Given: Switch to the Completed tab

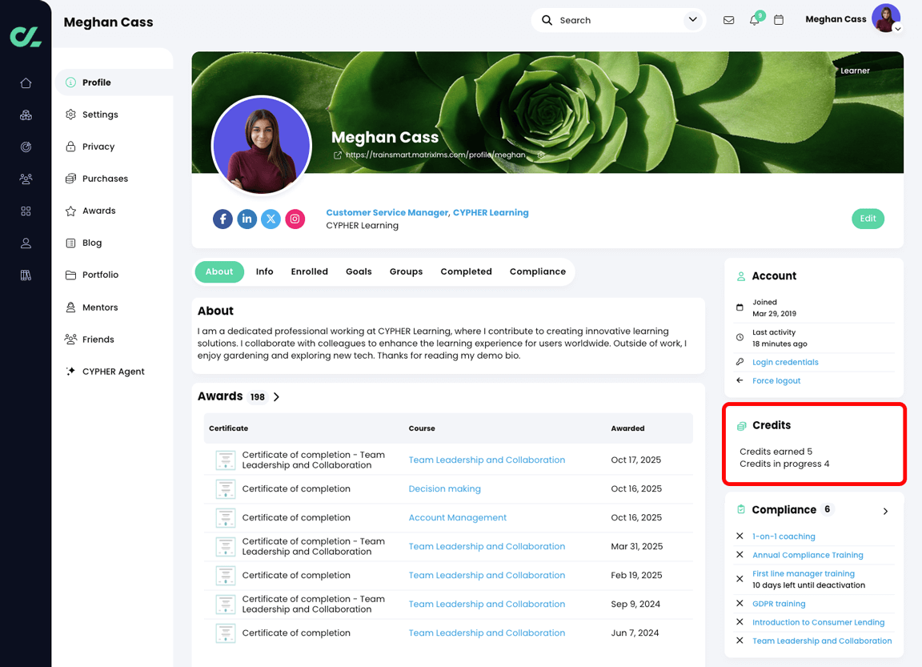Looking at the screenshot, I should [x=466, y=271].
